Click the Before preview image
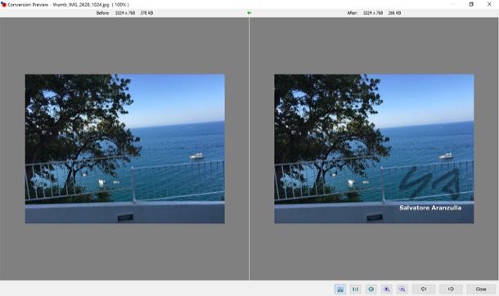The height and width of the screenshot is (296, 499). (x=124, y=149)
